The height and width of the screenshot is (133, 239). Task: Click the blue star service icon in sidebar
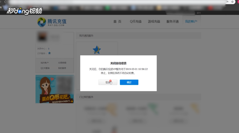[49, 53]
